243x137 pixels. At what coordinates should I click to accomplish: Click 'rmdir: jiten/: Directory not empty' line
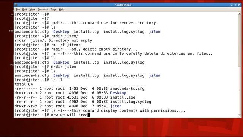pyautogui.click(x=53, y=40)
